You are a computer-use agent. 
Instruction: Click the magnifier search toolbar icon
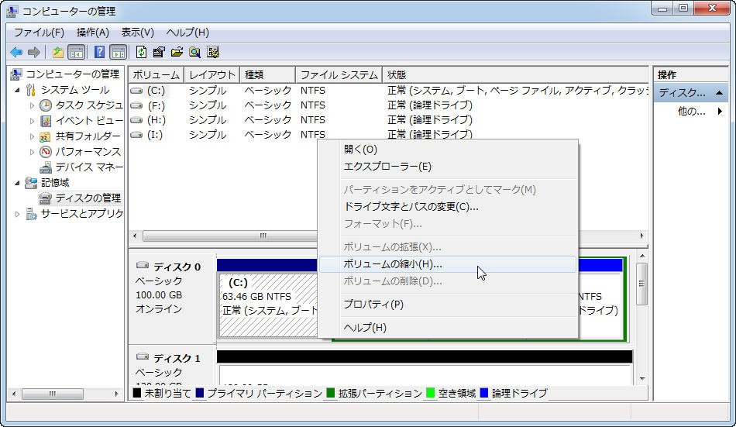click(194, 52)
